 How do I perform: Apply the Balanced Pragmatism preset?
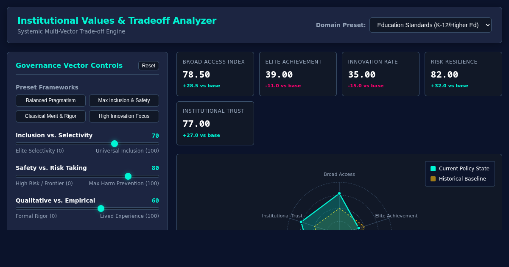pyautogui.click(x=50, y=100)
